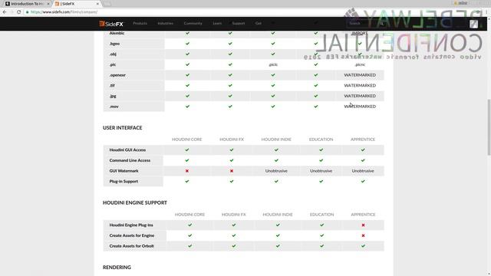Click HOUDINI CORE header in Engine Support table
Screen dimensions: 491x276
pyautogui.click(x=189, y=215)
